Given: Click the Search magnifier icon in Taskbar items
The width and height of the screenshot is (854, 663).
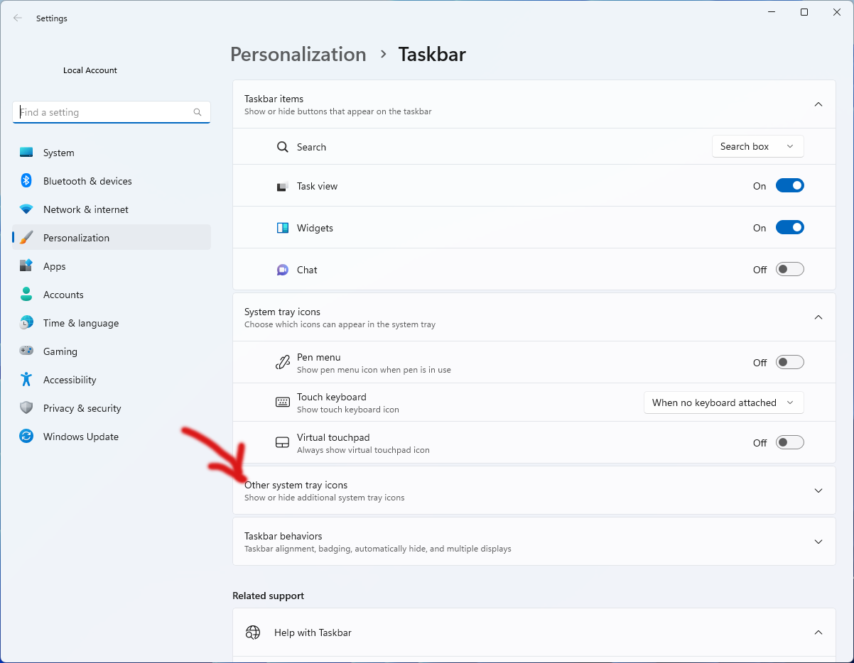Looking at the screenshot, I should coord(283,147).
